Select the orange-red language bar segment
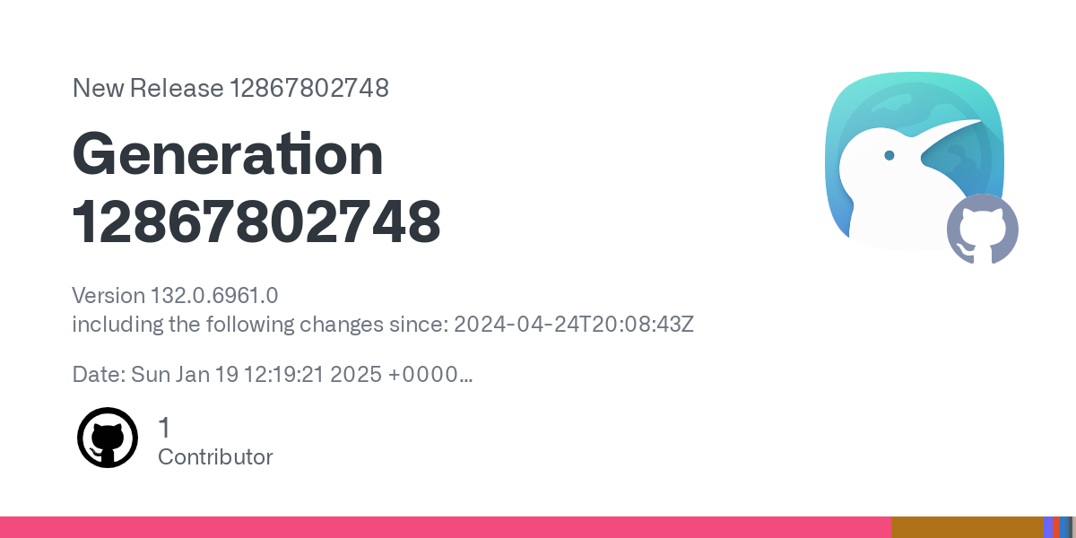The height and width of the screenshot is (538, 1076). [x=1056, y=527]
